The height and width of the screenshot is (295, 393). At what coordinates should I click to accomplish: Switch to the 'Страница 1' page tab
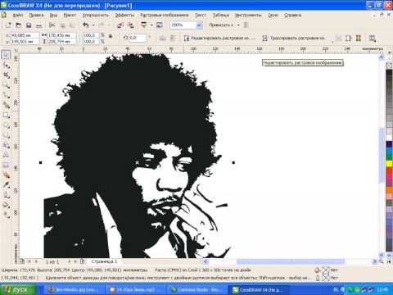click(104, 261)
